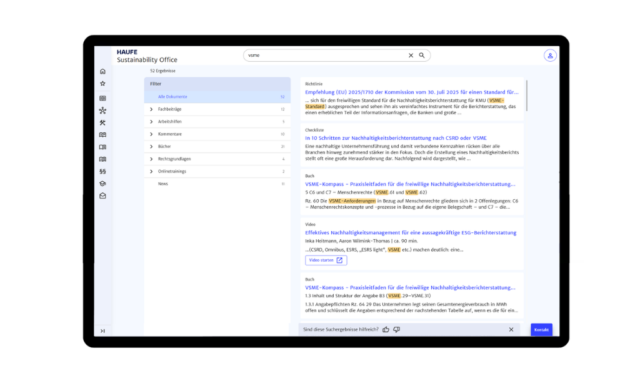Image resolution: width=640 pixels, height=366 pixels.
Task: Click the Video starten button
Action: [x=326, y=260]
